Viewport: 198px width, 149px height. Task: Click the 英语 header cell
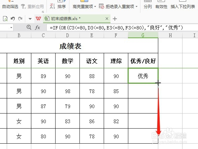(x=43, y=61)
